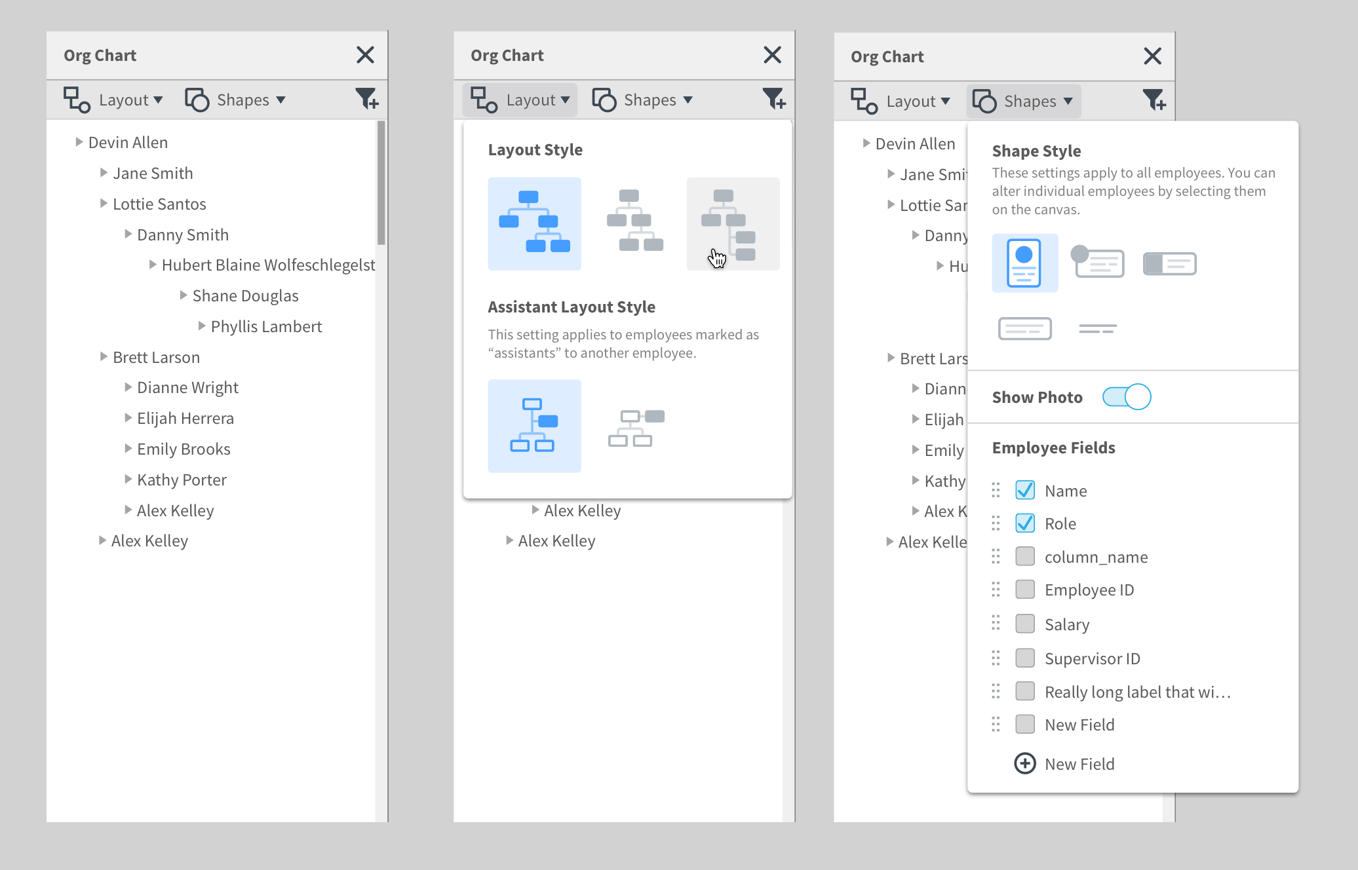Enable the Salary field checkbox
This screenshot has height=870, width=1358.
pyautogui.click(x=1024, y=624)
